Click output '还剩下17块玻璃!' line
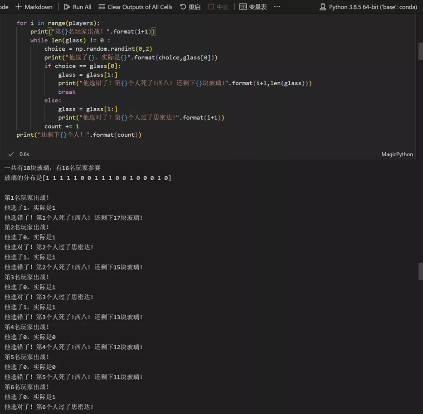The height and width of the screenshot is (414, 423). tap(73, 217)
